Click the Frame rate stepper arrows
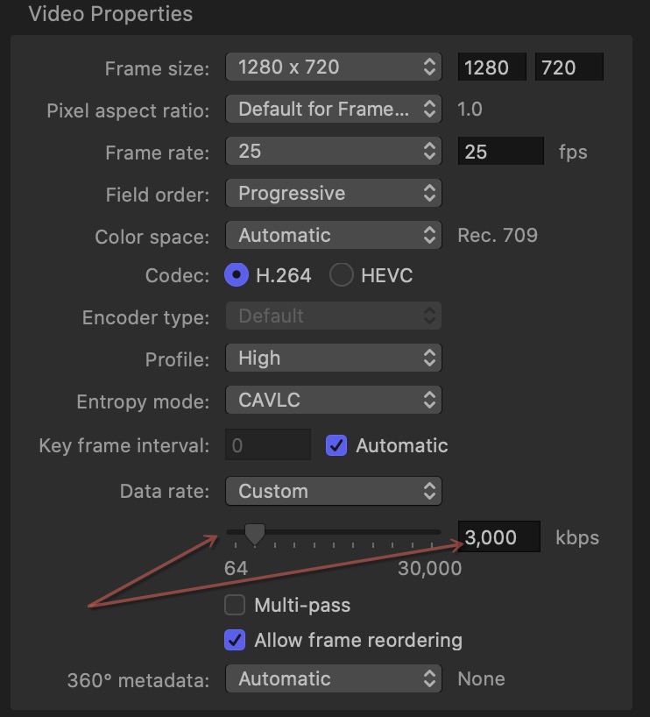Screen dimensions: 650x717 [x=429, y=151]
